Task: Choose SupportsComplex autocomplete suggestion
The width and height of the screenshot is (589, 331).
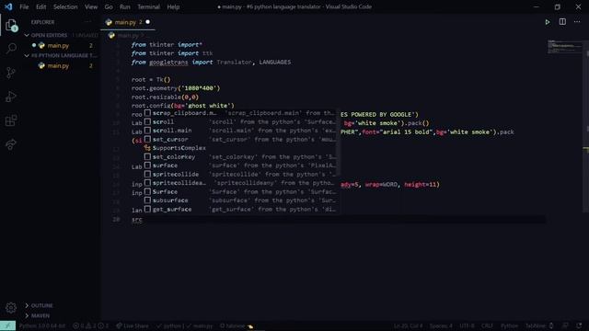Action: tap(240, 148)
